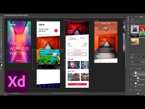Click the blue cityscape library thumbnail
This screenshot has width=145, height=109.
[135, 35]
